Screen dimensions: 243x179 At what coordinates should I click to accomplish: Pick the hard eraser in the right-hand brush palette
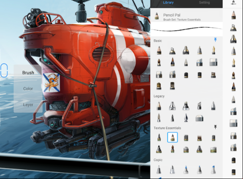tap(233, 123)
